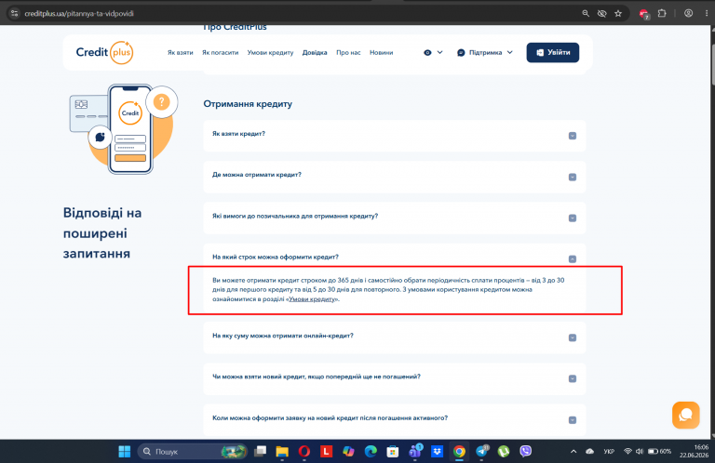715x463 pixels.
Task: Click the taskbar Пошук search box
Action: tap(192, 451)
